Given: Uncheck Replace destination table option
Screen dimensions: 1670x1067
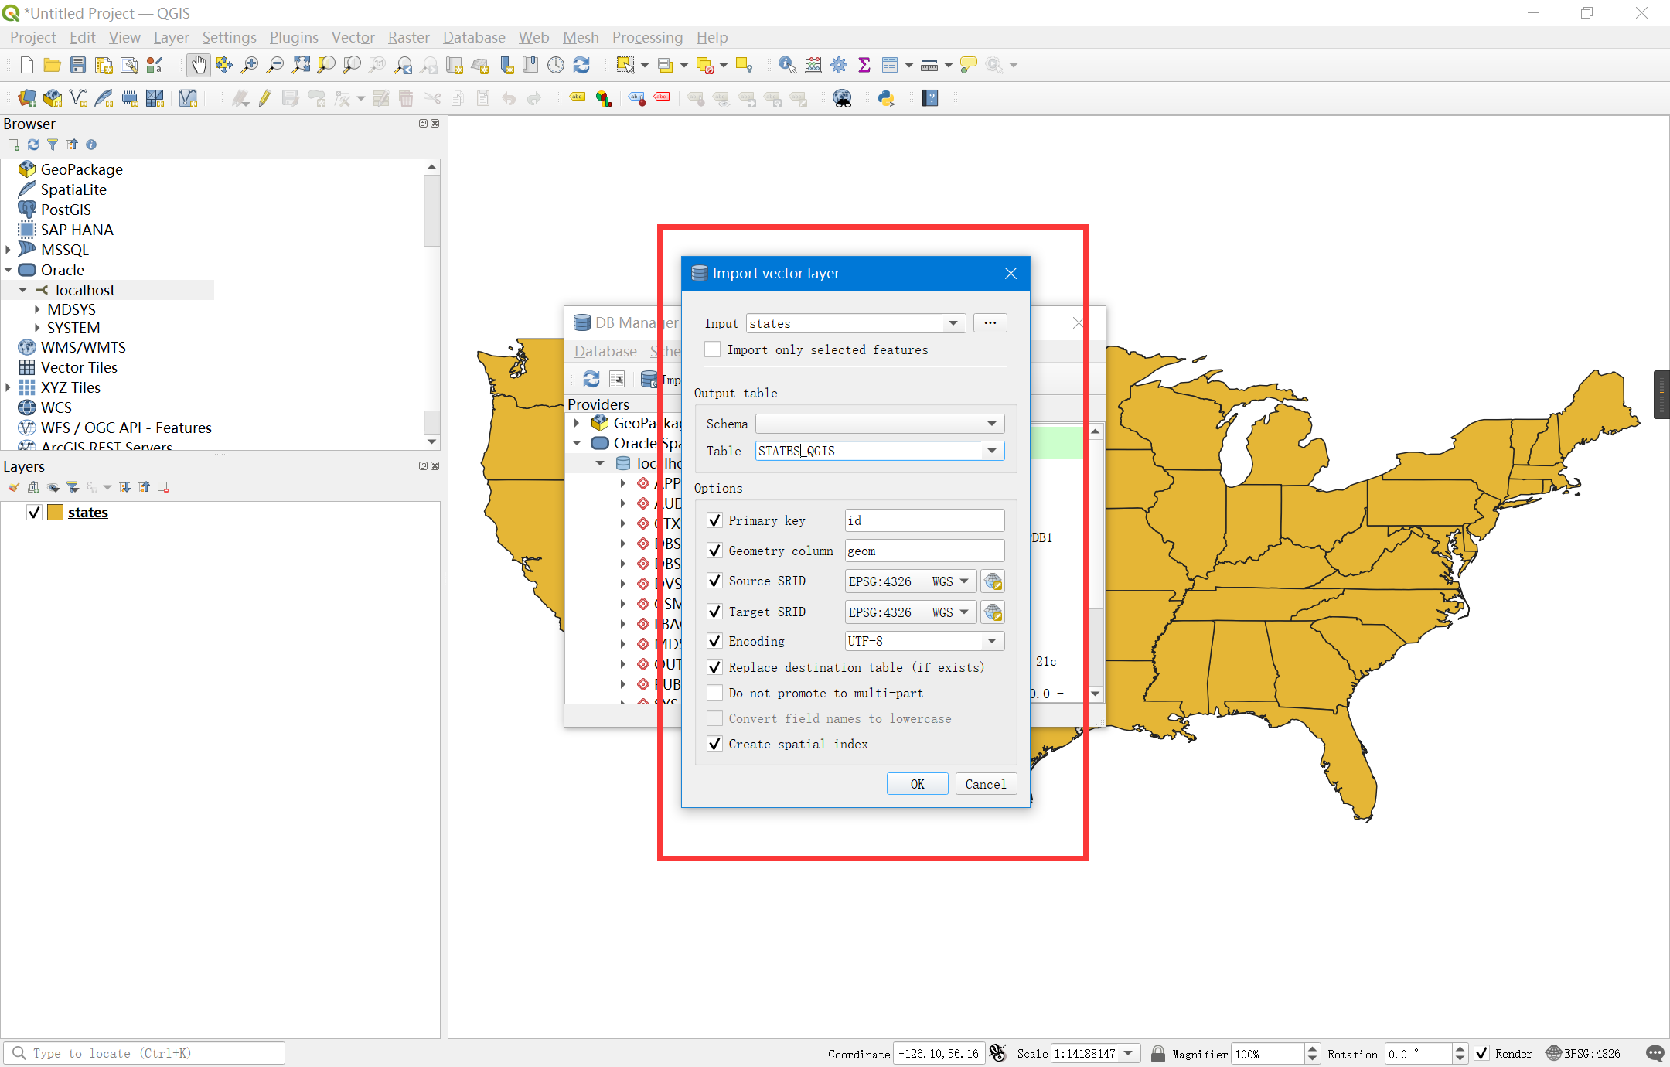Looking at the screenshot, I should [x=715, y=667].
